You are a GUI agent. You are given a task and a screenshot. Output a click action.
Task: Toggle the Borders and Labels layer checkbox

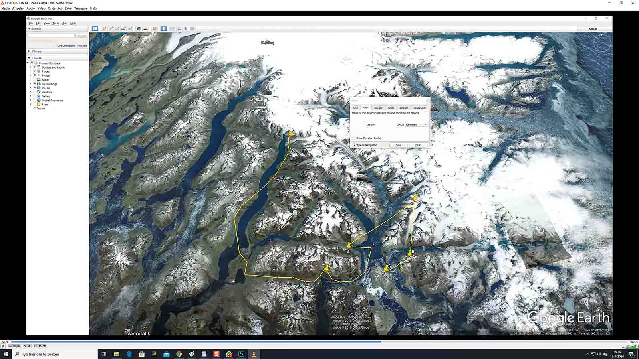point(35,67)
